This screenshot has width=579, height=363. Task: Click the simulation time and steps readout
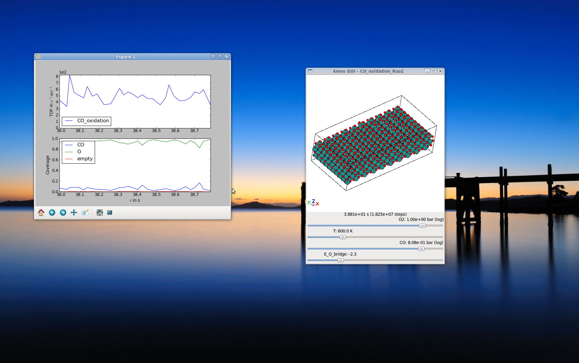375,214
